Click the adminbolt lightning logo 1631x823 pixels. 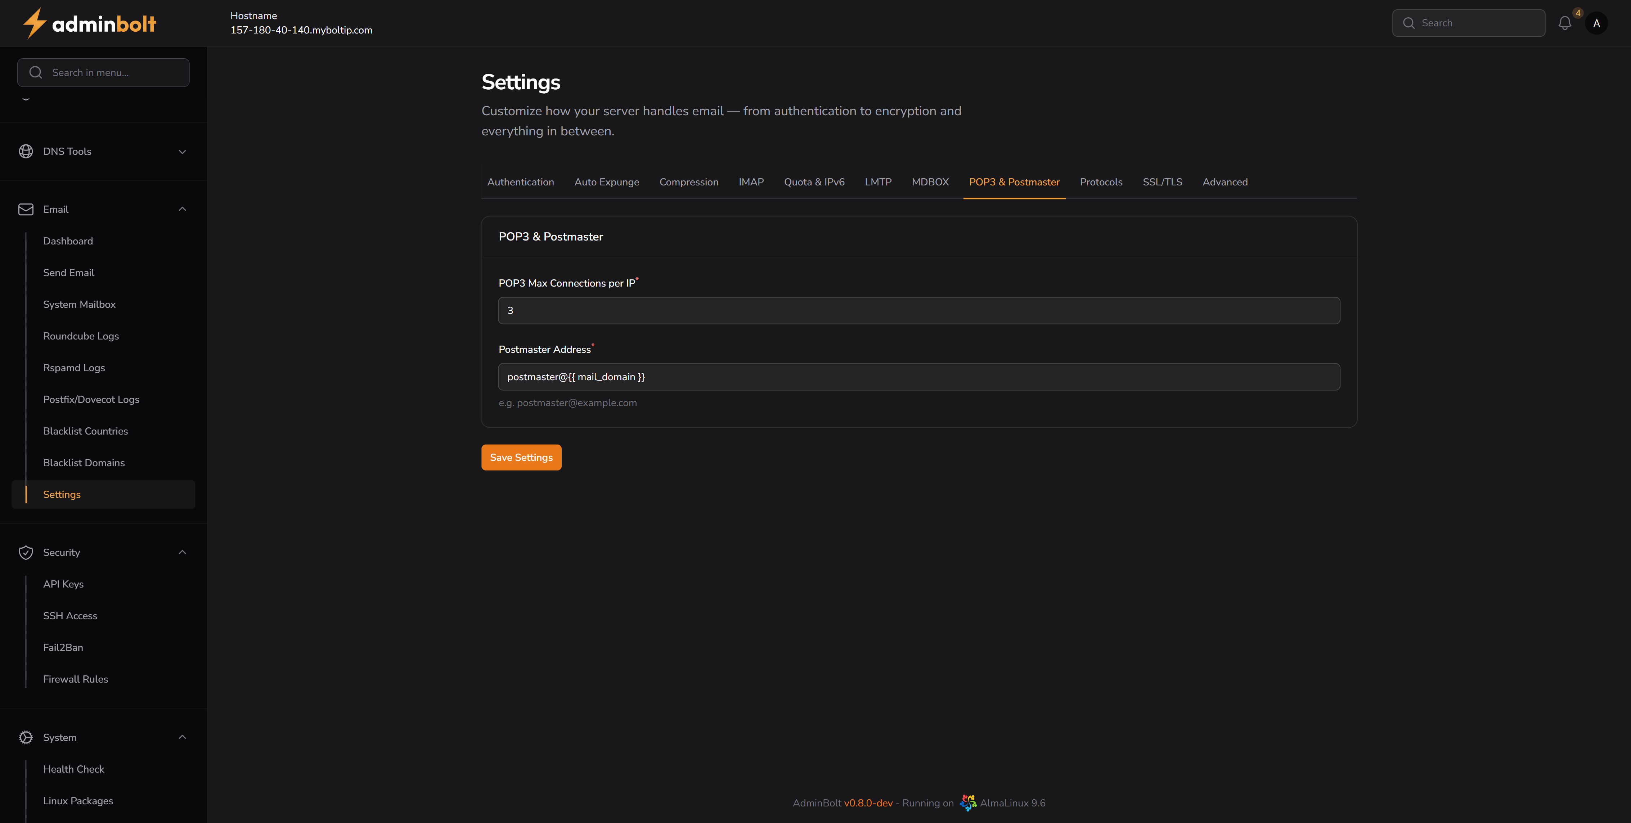(34, 23)
